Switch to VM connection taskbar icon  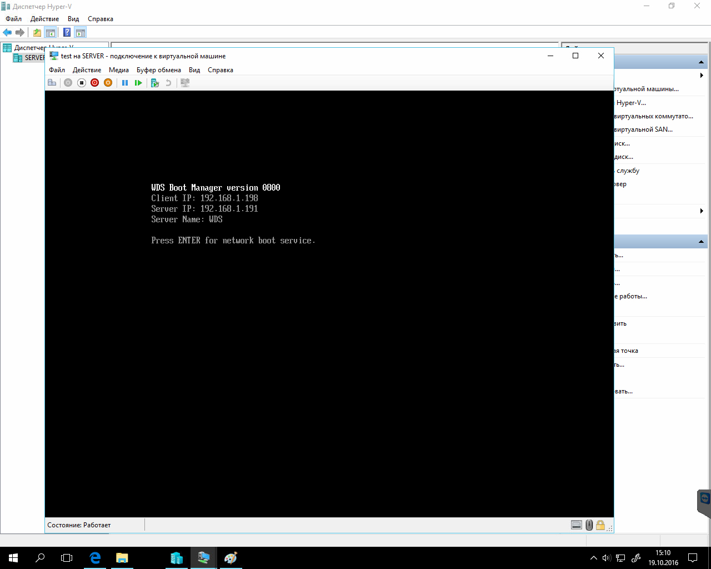203,558
